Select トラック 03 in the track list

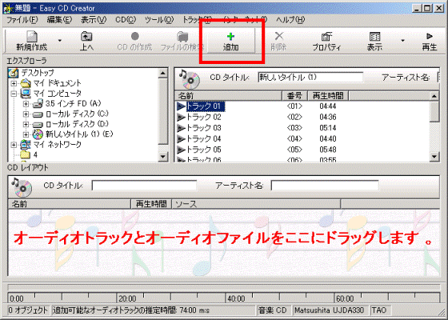[204, 128]
